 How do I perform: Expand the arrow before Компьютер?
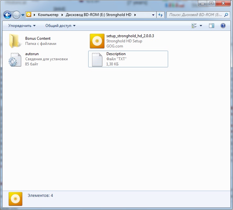(x=35, y=15)
